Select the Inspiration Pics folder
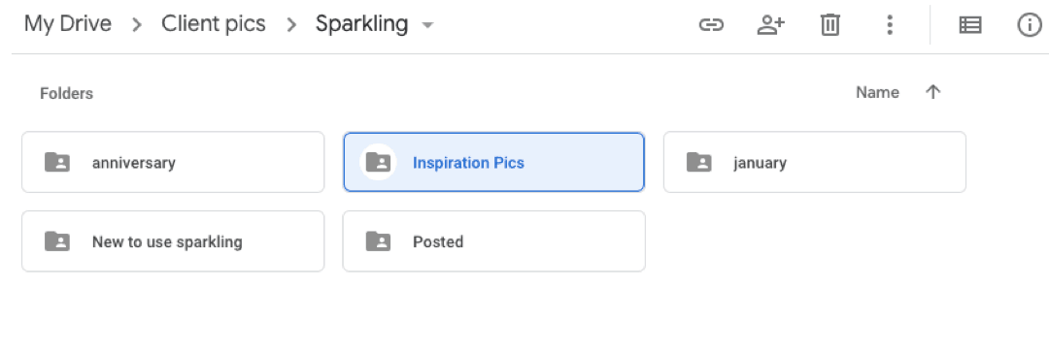 point(493,162)
